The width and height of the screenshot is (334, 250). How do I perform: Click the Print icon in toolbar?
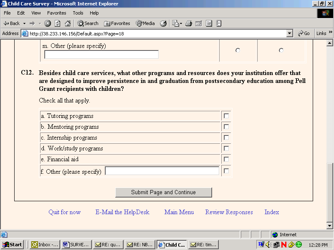pos(189,23)
